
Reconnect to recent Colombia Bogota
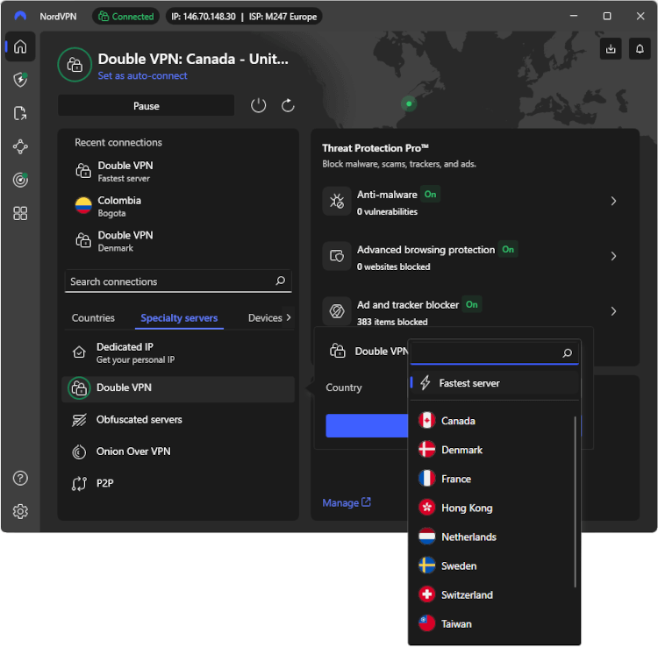[178, 206]
